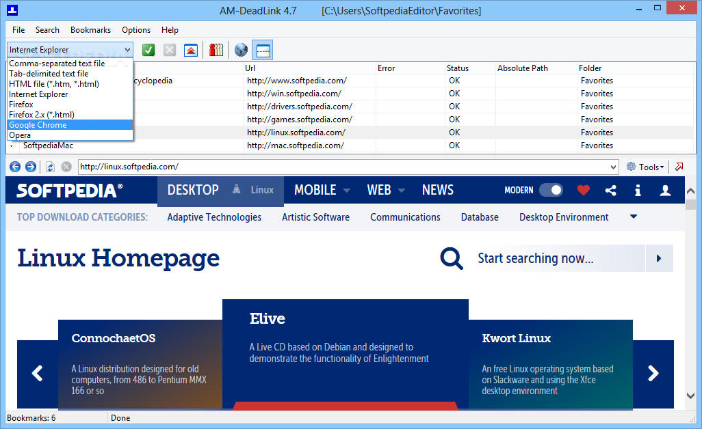Open the Options menu
The width and height of the screenshot is (702, 429).
(x=136, y=30)
